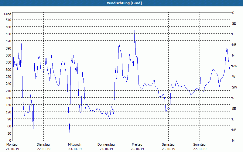This screenshot has height=152, width=243.
Task: Select the 120 y-axis value
Action: click(x=9, y=112)
